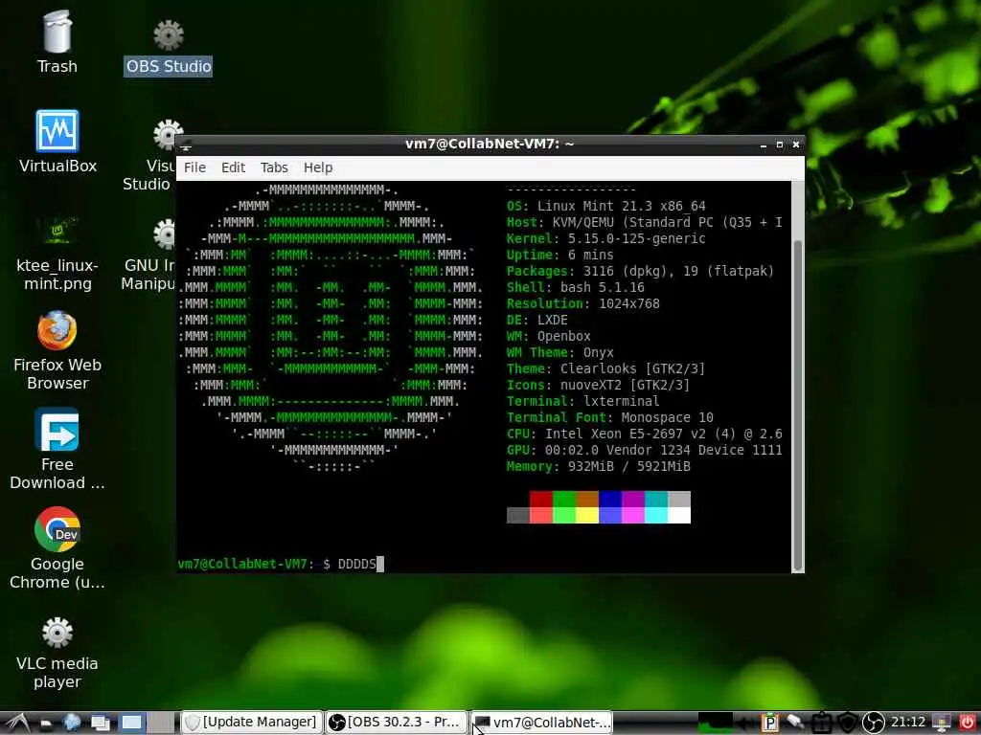Open the clipboard tray icon next to shield
The image size is (981, 735).
[822, 723]
